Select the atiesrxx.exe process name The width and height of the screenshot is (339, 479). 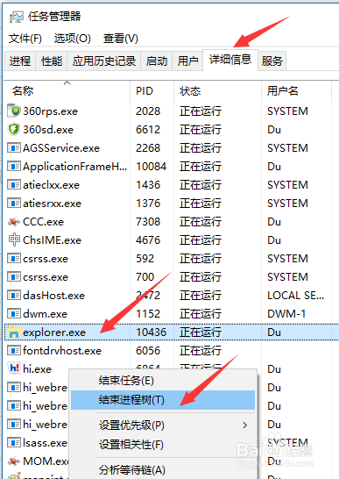click(x=53, y=204)
